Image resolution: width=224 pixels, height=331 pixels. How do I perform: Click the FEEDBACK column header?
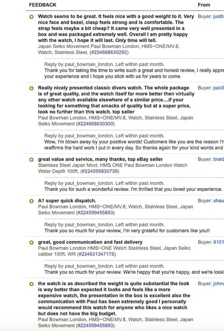point(42,5)
